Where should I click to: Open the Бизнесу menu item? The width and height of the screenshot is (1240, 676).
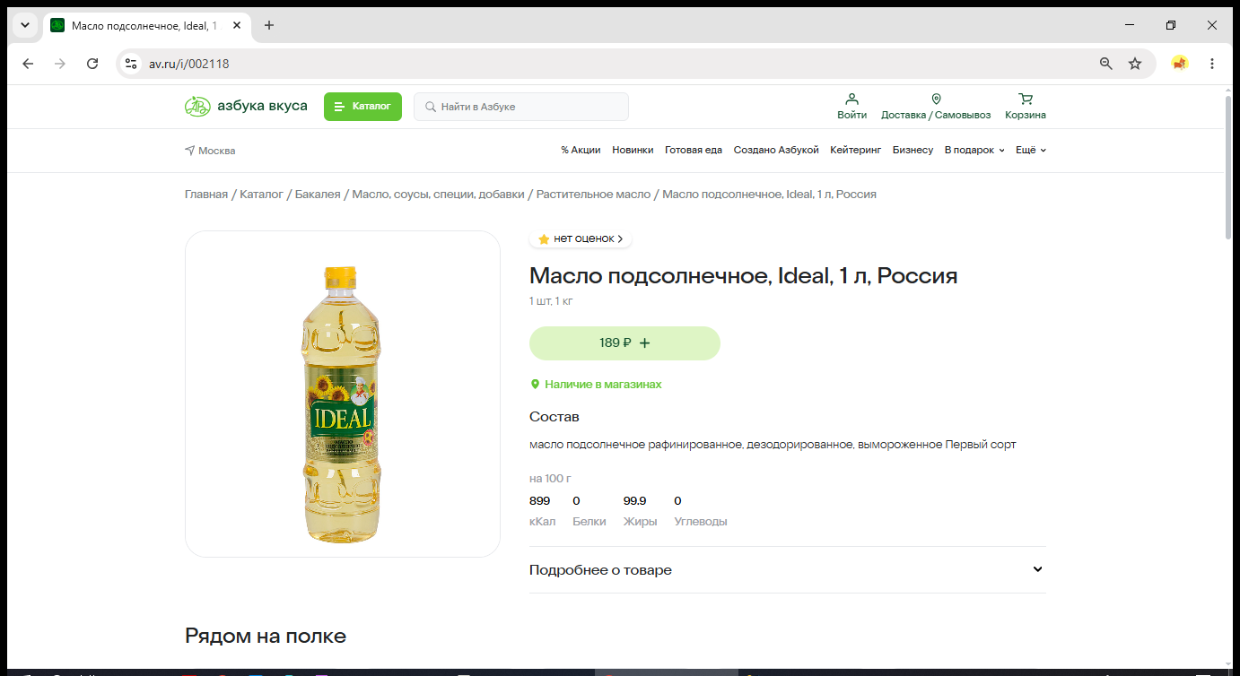click(x=913, y=151)
